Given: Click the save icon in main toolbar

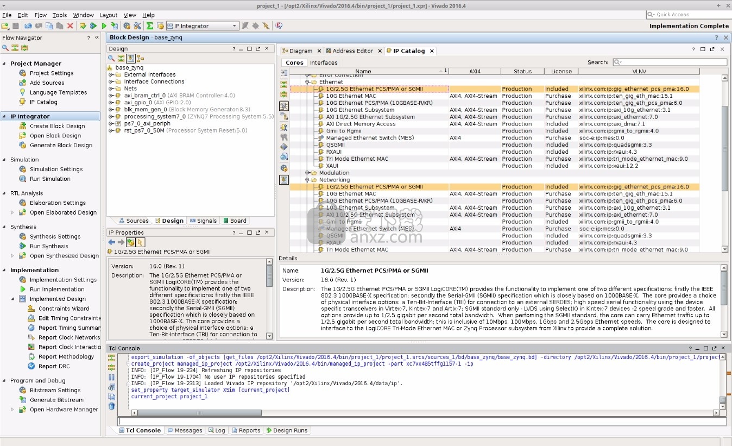Looking at the screenshot, I should pyautogui.click(x=16, y=26).
